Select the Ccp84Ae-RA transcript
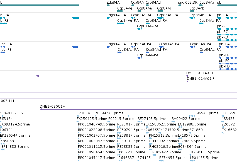This screenshot has width=237, height=162. tap(140, 29)
